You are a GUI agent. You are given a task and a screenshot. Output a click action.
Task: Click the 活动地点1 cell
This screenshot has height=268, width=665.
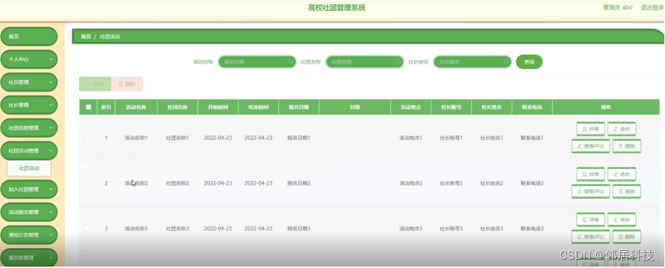click(x=411, y=138)
